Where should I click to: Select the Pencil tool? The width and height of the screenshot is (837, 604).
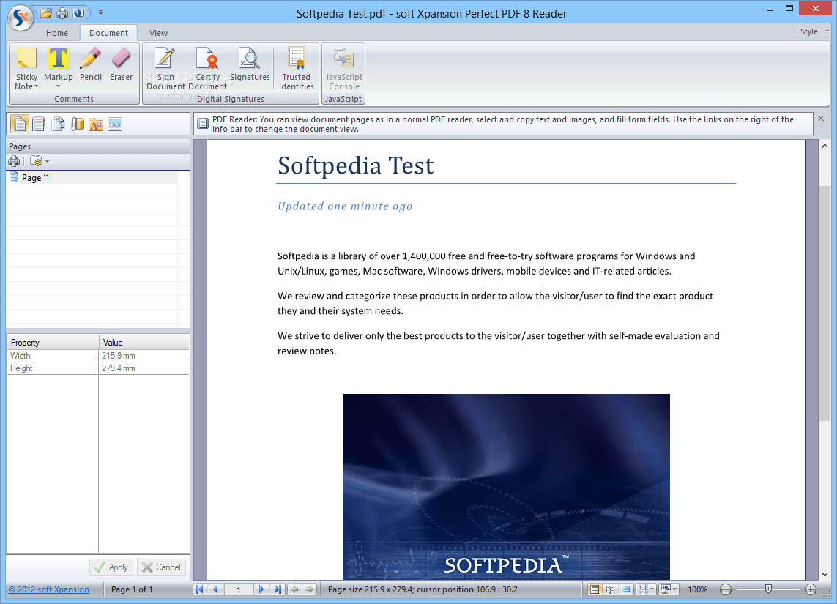click(91, 64)
